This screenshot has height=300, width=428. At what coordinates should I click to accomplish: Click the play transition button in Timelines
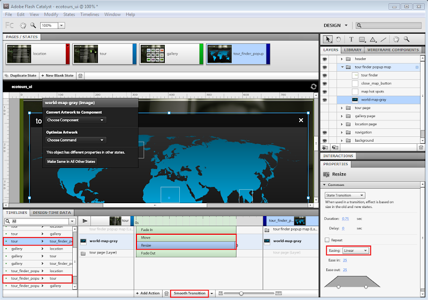85,220
